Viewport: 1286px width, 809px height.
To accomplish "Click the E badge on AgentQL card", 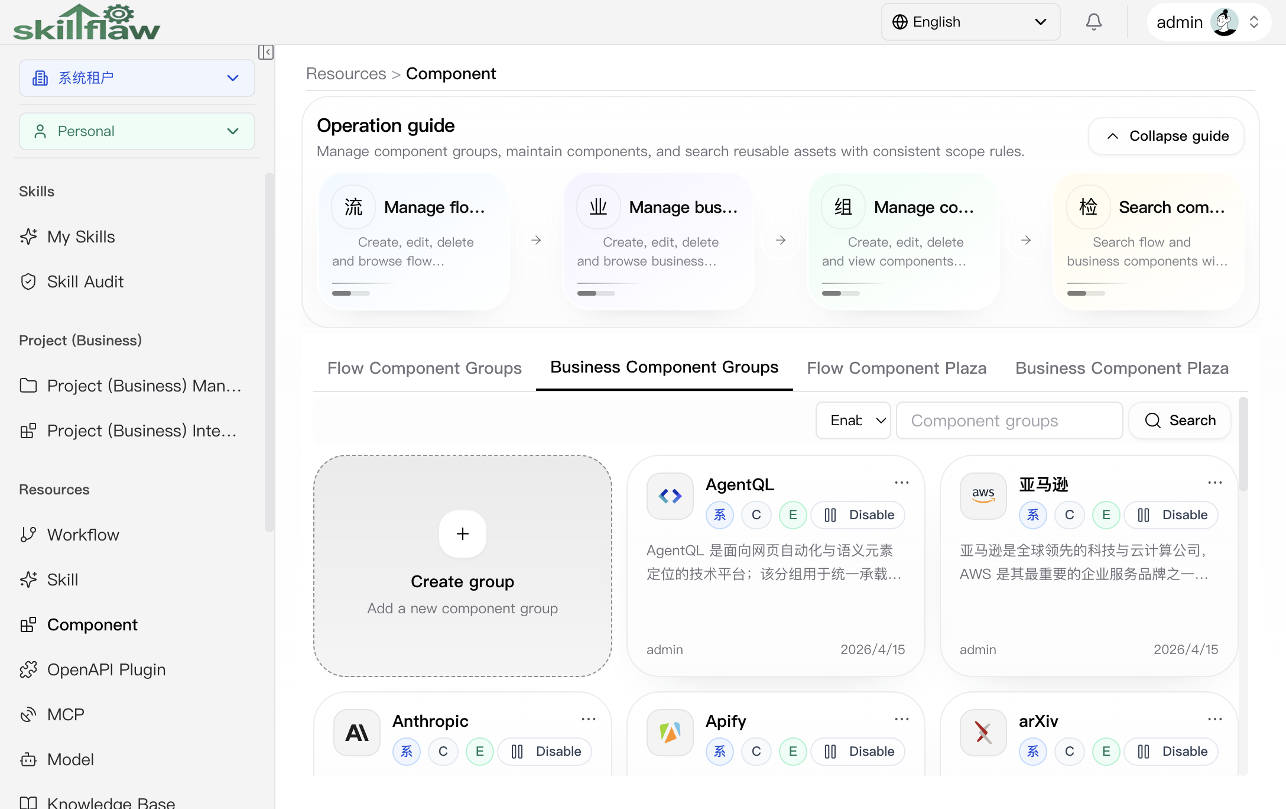I will pyautogui.click(x=793, y=515).
